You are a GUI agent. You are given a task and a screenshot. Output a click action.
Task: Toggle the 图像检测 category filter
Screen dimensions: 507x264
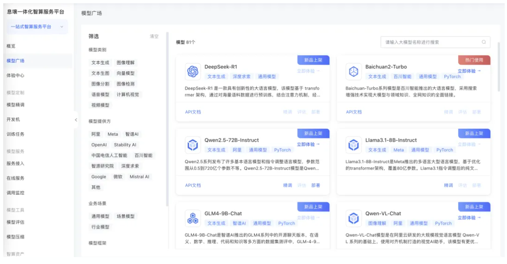point(125,84)
